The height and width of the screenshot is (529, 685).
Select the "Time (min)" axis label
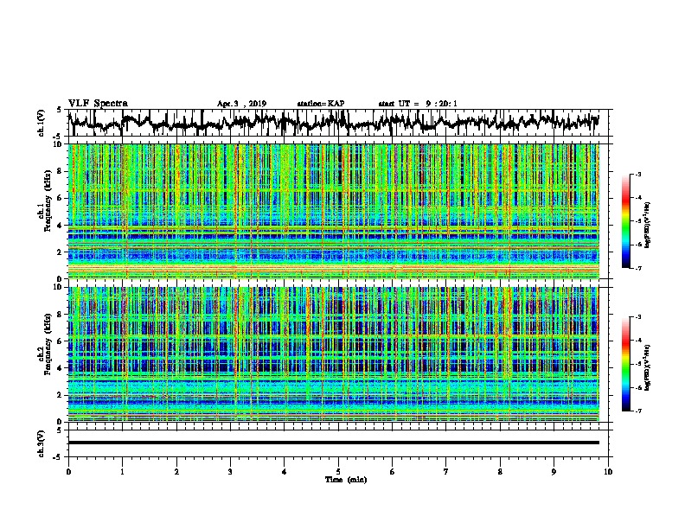tap(346, 480)
